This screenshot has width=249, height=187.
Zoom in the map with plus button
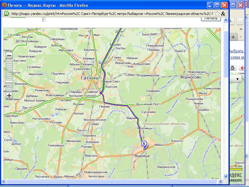tap(9, 95)
